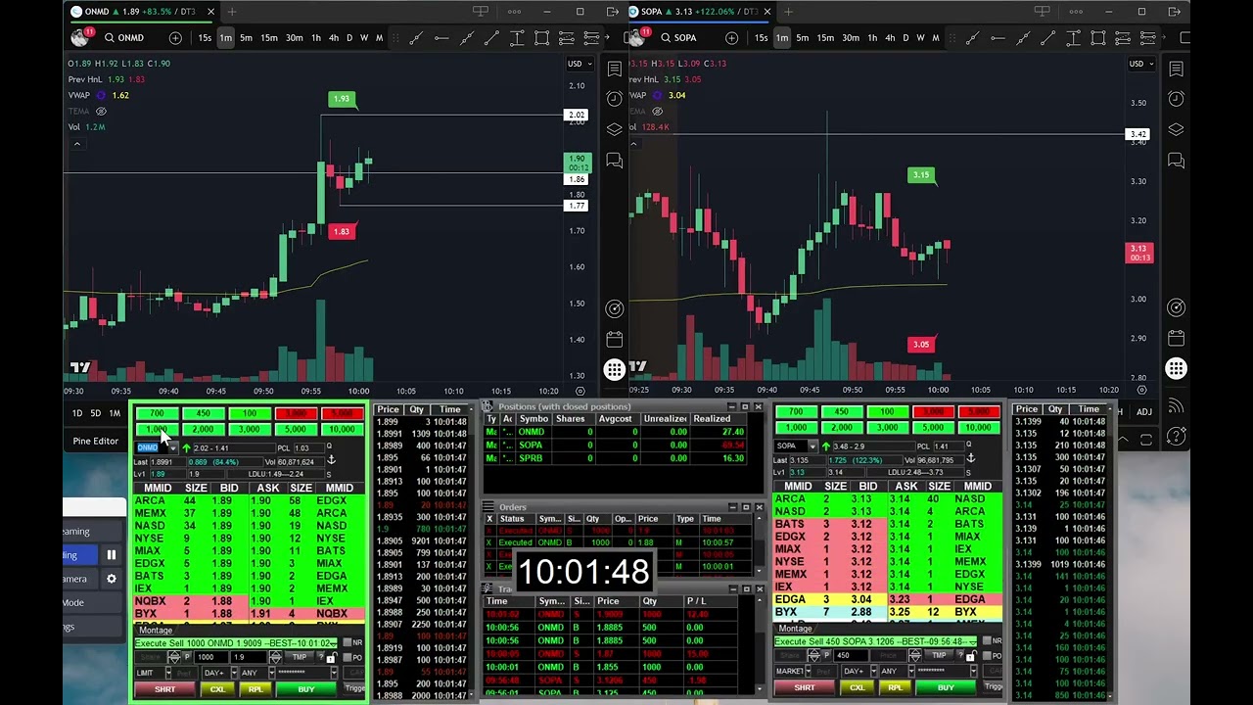Click 10,000 share size button in SOPA montage

pos(978,428)
